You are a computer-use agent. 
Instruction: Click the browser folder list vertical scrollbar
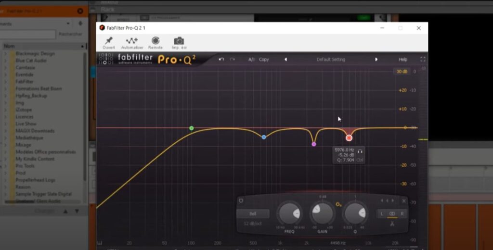(85, 117)
